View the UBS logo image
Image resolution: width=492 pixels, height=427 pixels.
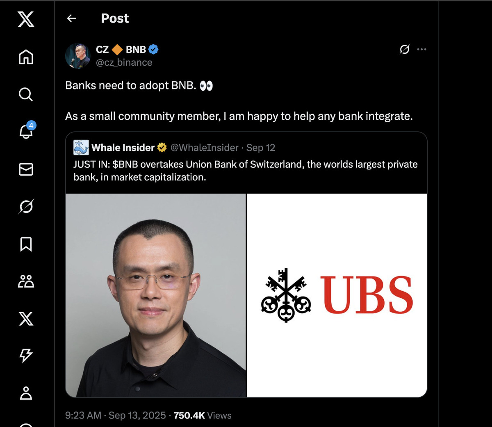[x=337, y=295]
